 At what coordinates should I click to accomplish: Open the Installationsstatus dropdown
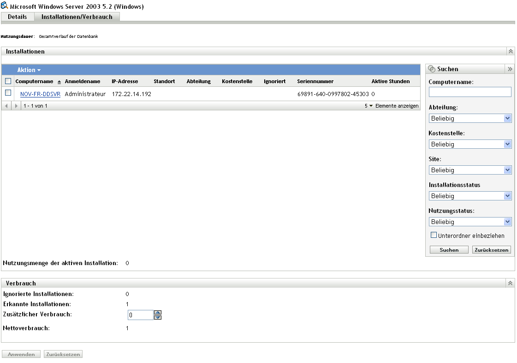coord(470,196)
